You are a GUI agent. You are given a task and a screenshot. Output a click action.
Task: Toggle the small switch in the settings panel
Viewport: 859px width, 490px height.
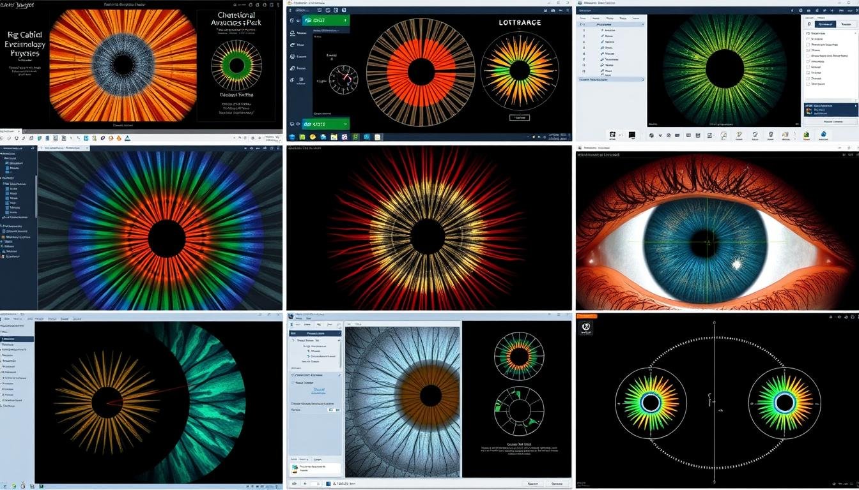(331, 410)
